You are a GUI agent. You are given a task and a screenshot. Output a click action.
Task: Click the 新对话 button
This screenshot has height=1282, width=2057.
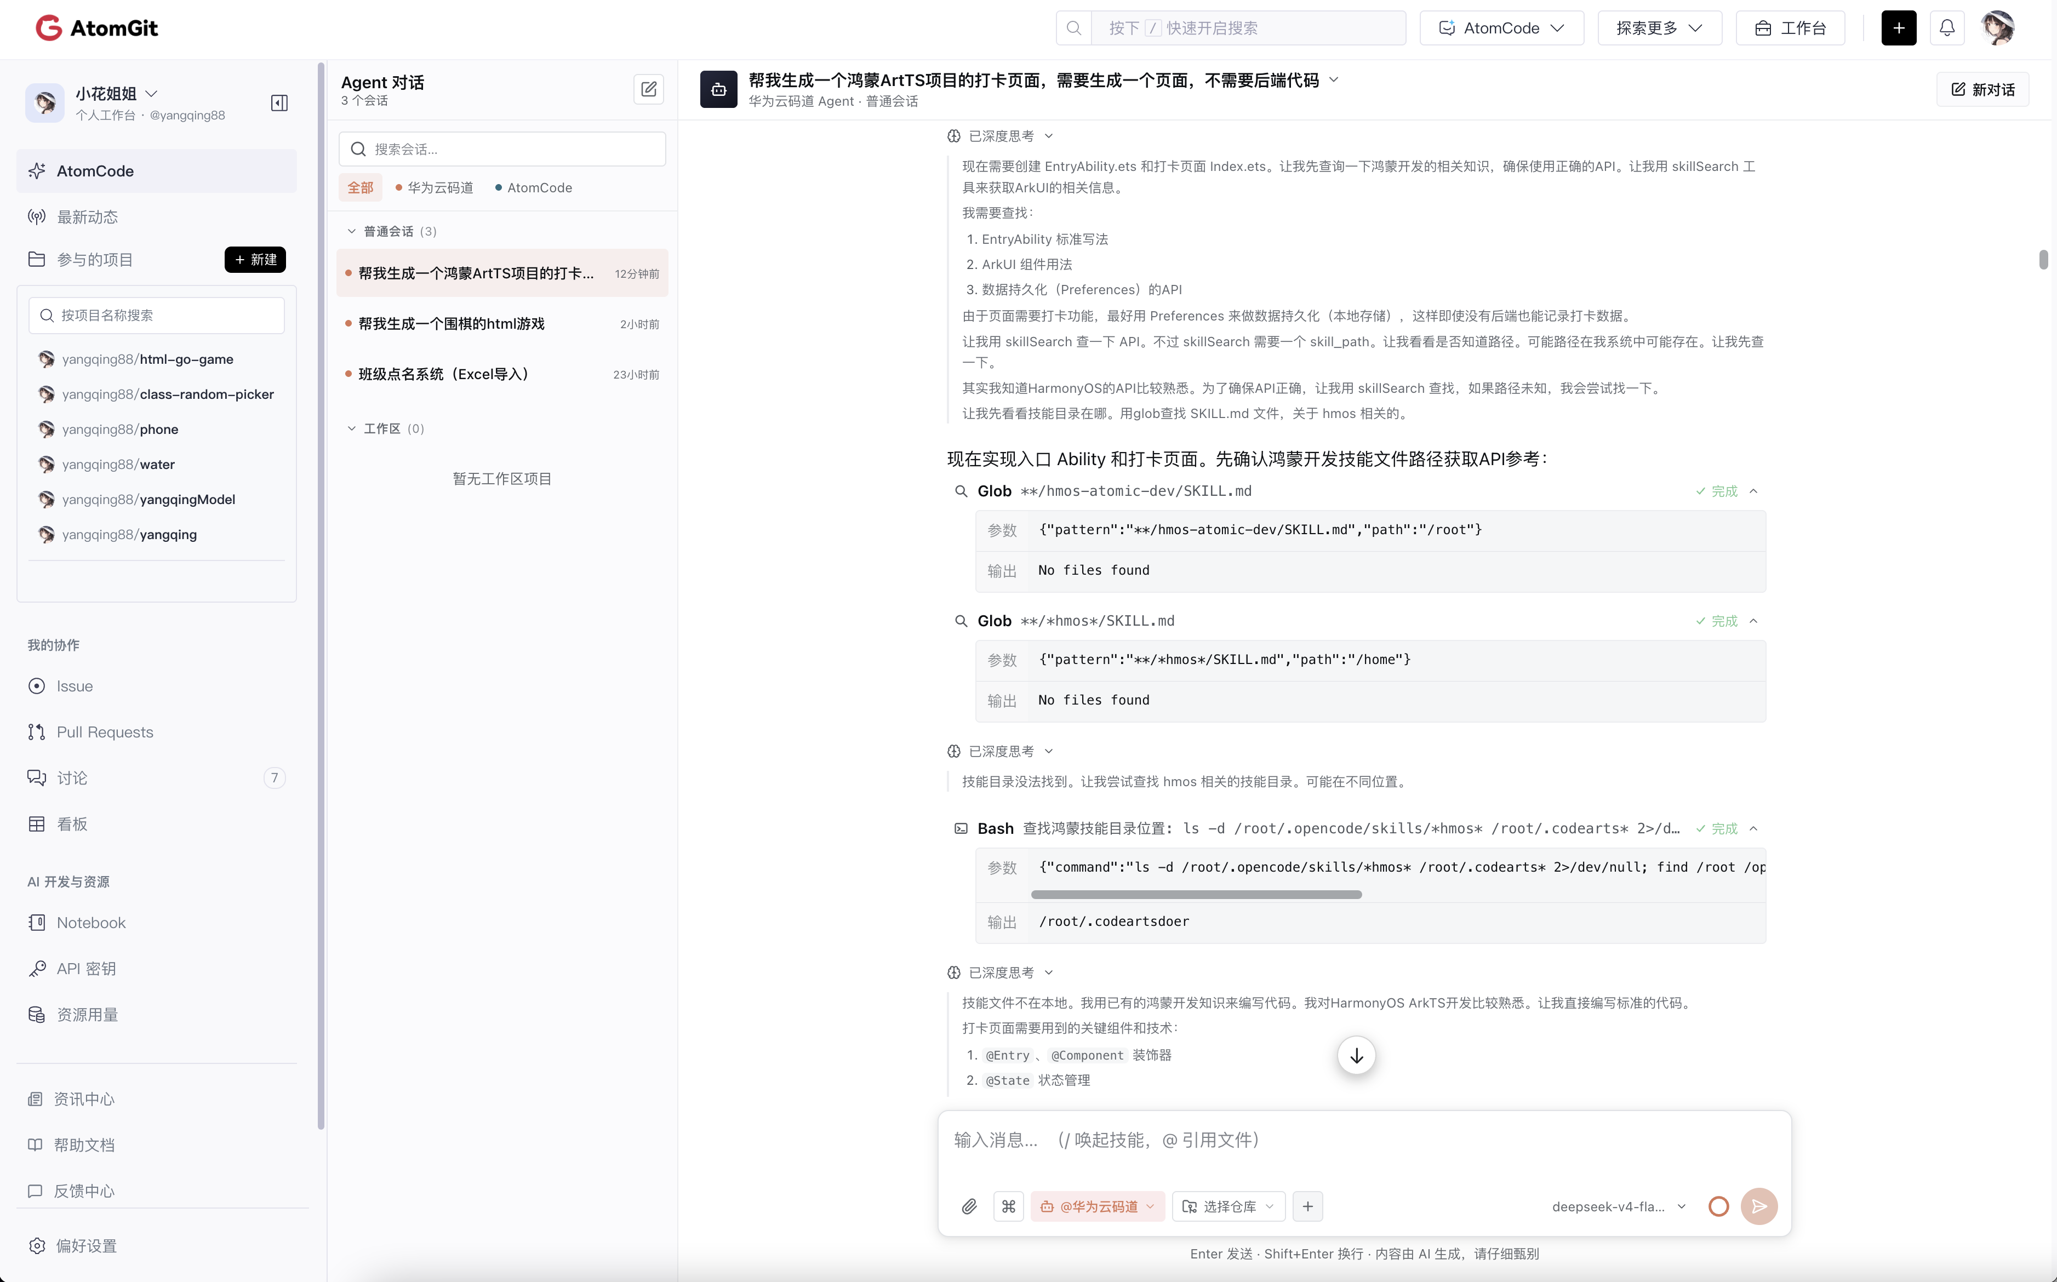pos(1982,89)
